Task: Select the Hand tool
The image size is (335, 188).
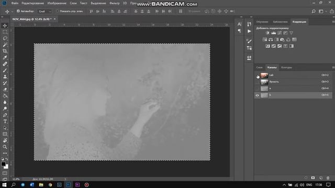Action: click(5, 140)
